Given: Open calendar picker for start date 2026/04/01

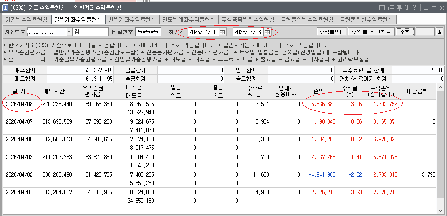Looking at the screenshot, I should (x=222, y=32).
